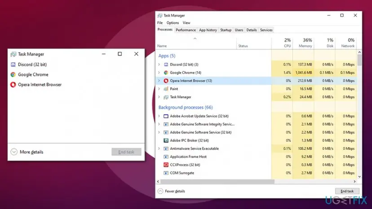The height and width of the screenshot is (209, 372).
Task: Click the title bar icon of the large Task Manager
Action: [160, 16]
